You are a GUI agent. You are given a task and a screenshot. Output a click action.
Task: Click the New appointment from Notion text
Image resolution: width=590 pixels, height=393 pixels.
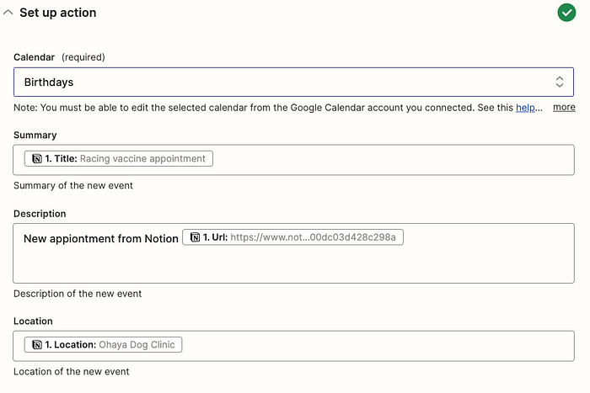[101, 239]
